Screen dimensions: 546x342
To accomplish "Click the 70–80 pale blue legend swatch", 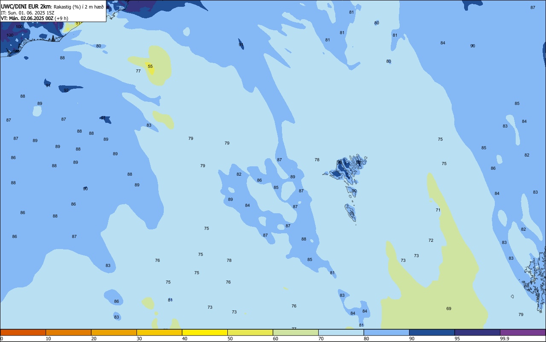I will click(341, 333).
